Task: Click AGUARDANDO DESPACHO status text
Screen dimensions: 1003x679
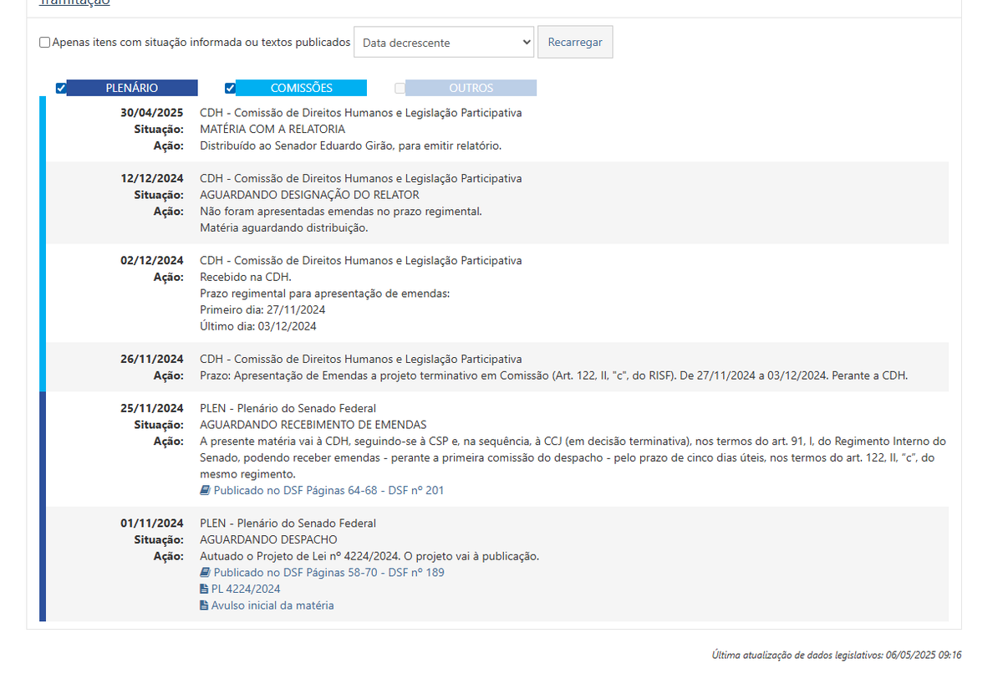Action: coord(268,540)
